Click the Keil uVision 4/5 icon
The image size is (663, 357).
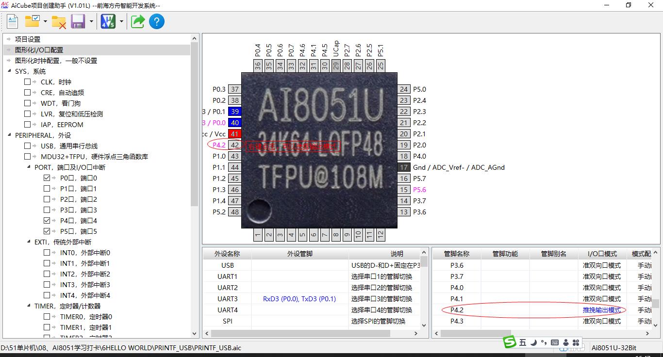(108, 21)
